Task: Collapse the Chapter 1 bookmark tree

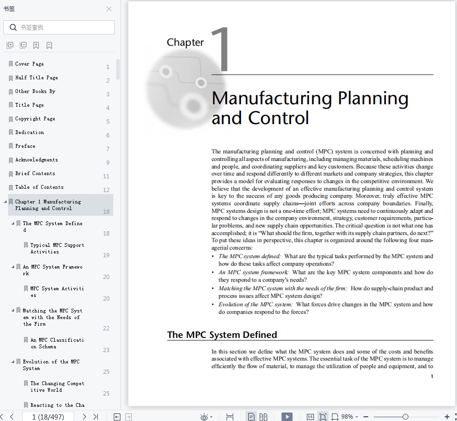Action: coord(5,202)
